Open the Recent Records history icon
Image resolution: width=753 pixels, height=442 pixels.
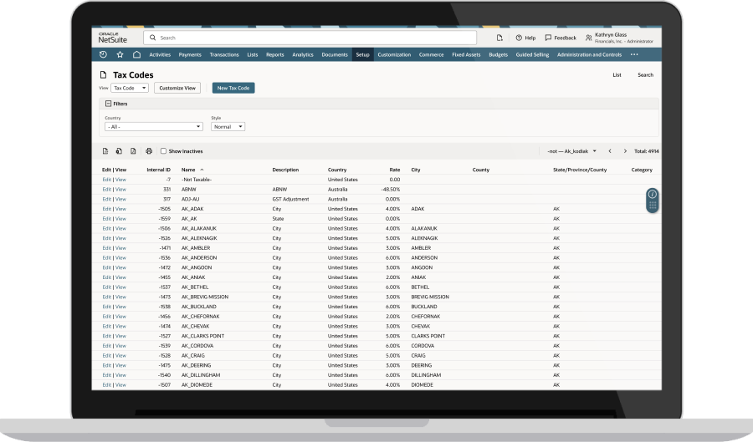pos(103,54)
